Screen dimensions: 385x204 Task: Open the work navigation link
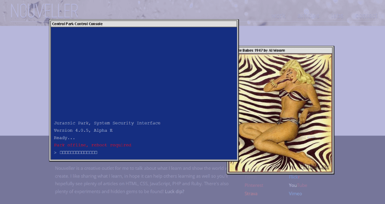click(x=278, y=16)
